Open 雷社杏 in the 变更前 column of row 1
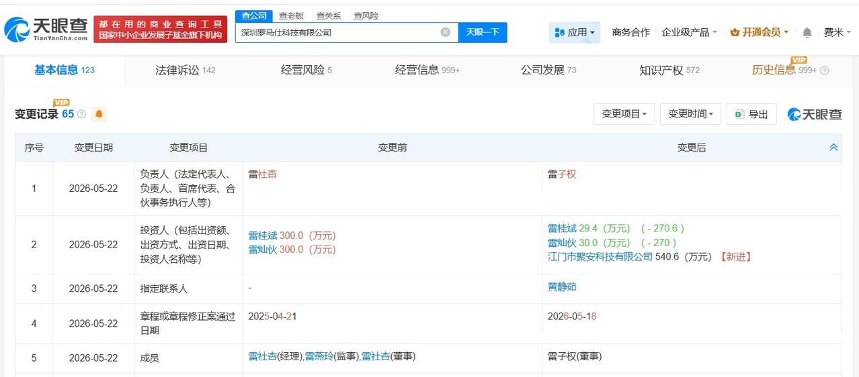 (262, 174)
